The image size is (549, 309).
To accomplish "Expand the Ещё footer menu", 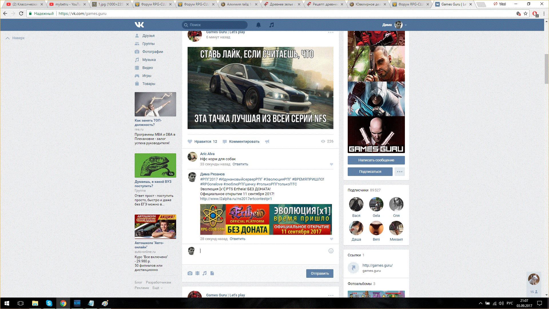I will coord(157,288).
